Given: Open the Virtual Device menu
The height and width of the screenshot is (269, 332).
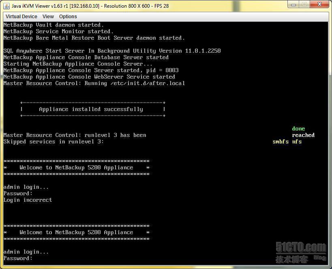Looking at the screenshot, I should [21, 17].
